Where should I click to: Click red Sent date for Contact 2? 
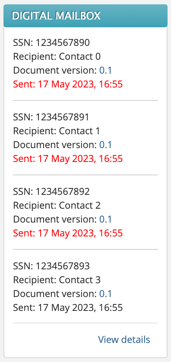pos(68,233)
